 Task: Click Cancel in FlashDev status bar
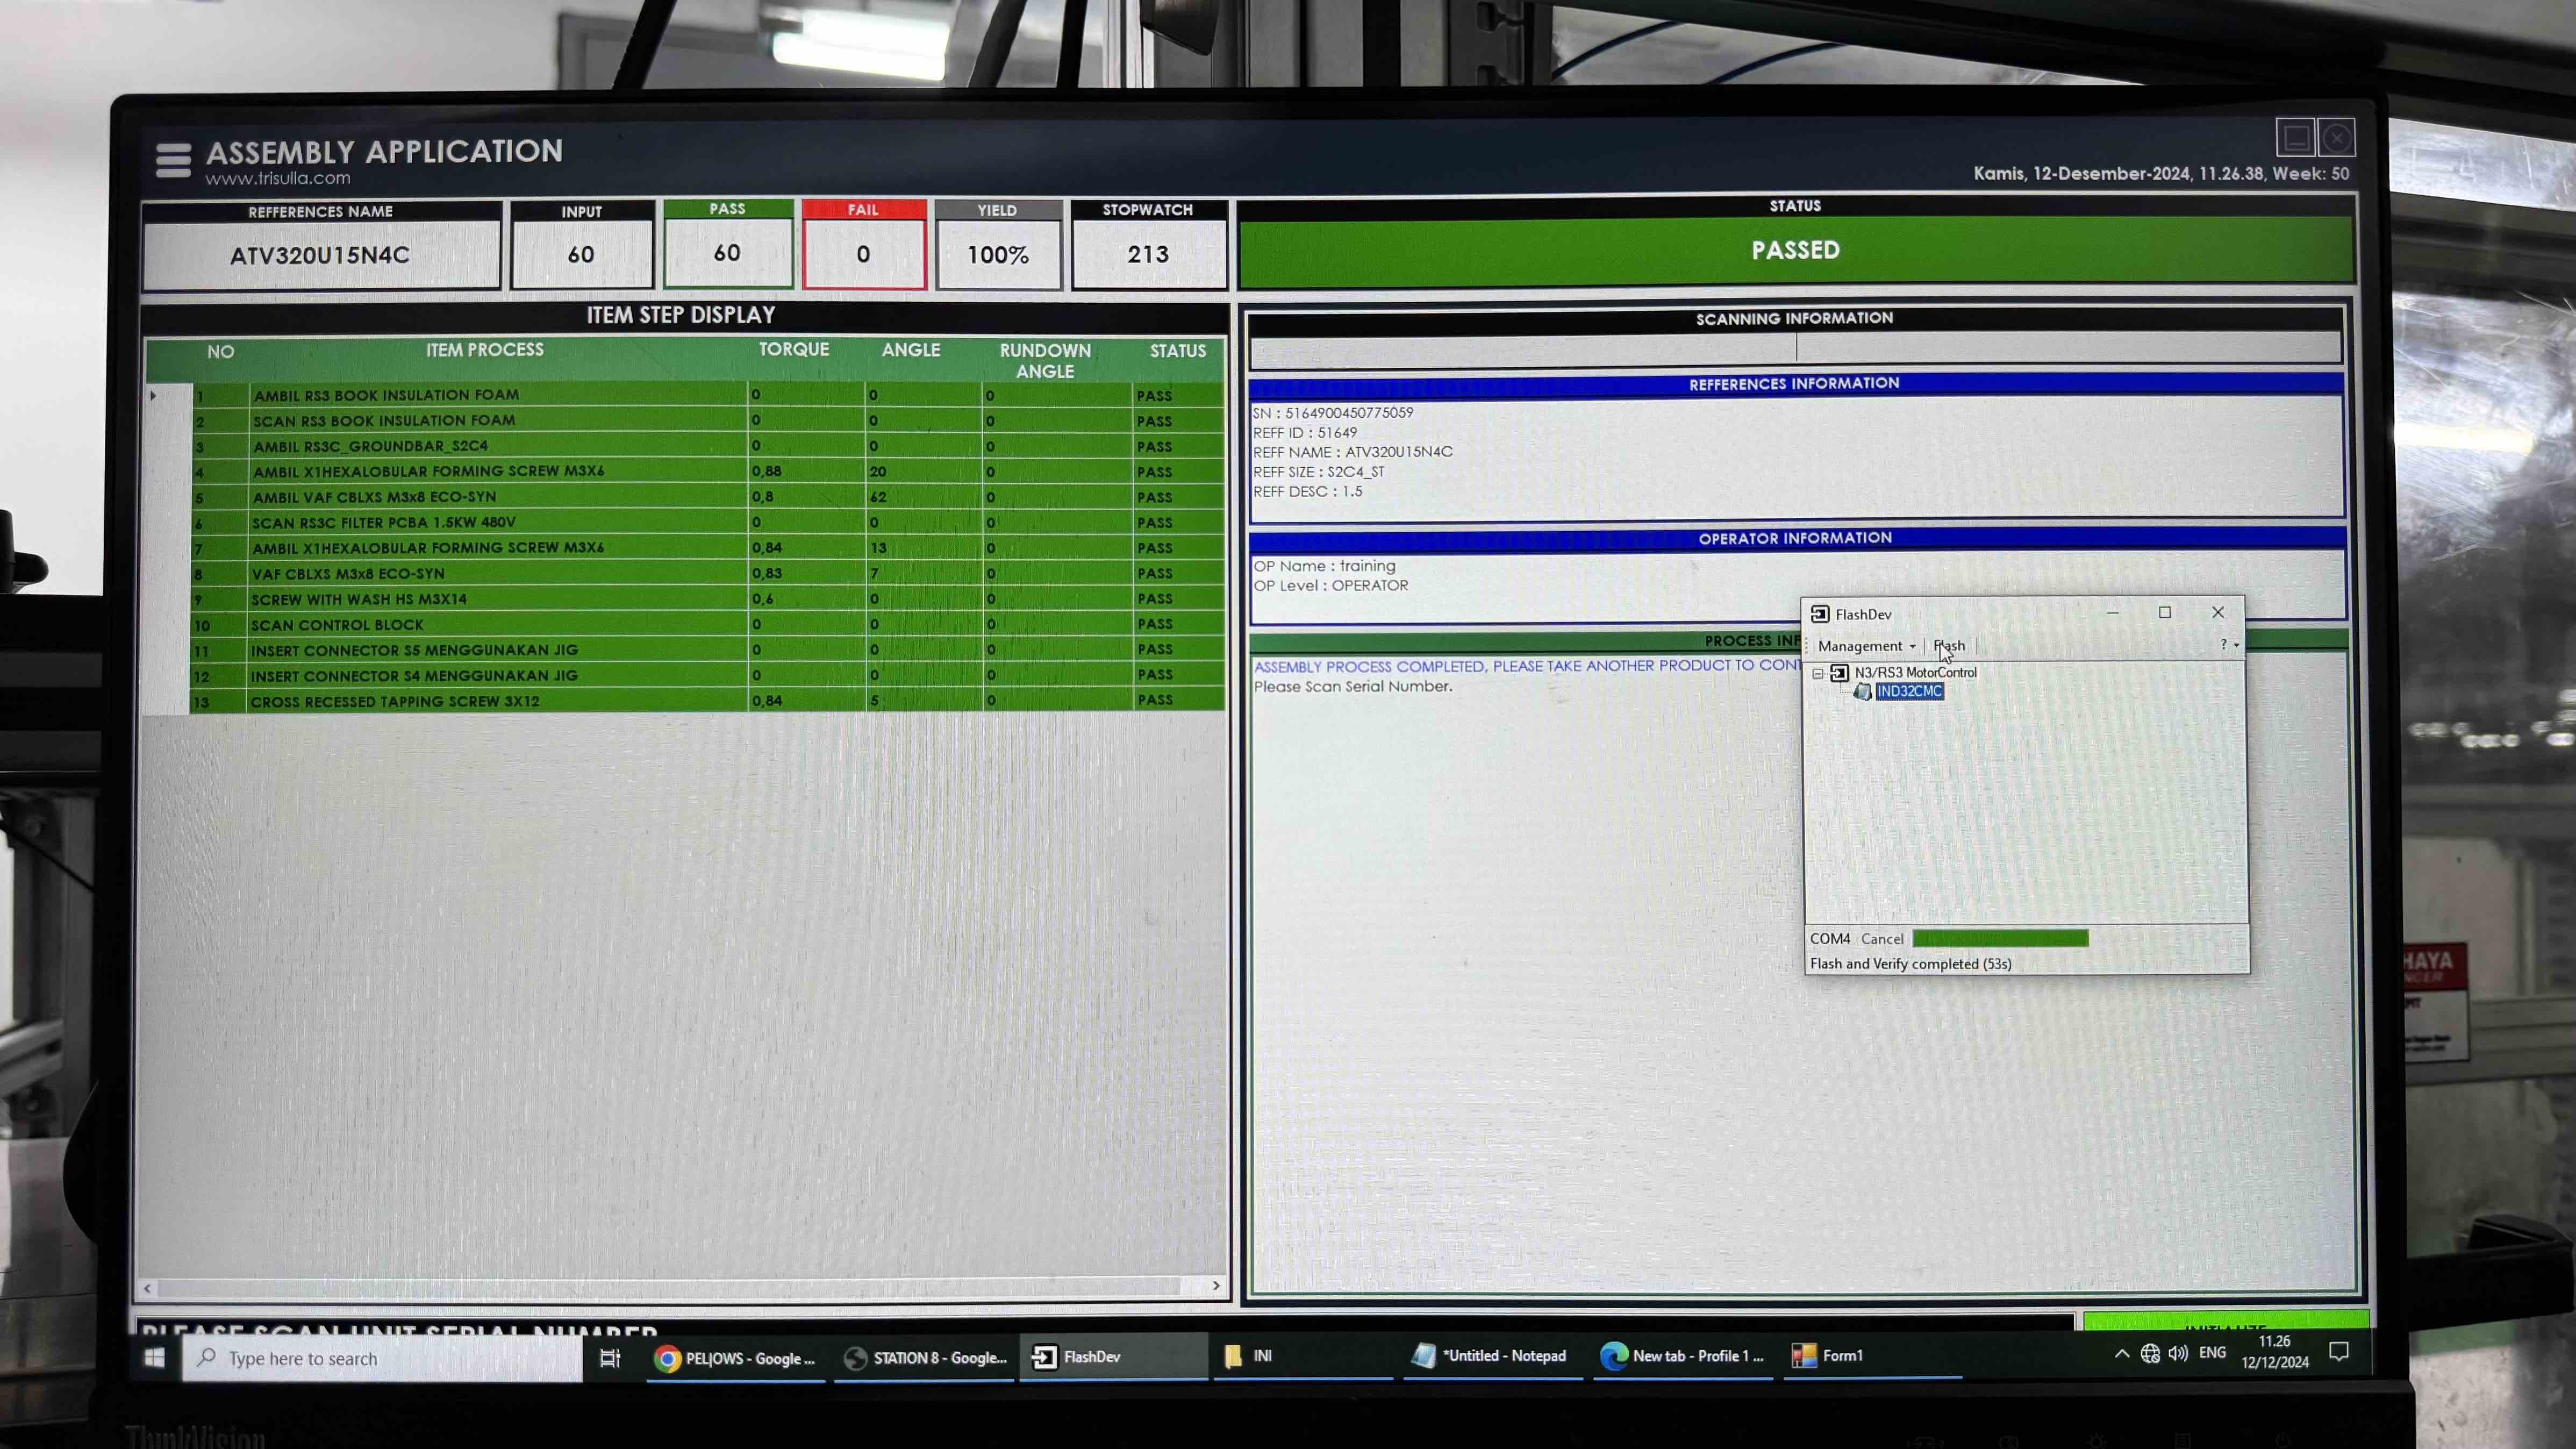1882,939
